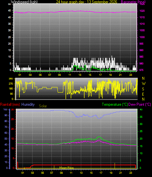Select the Rainfall (mm) legend label
This screenshot has height=177, width=152.
(x=10, y=104)
